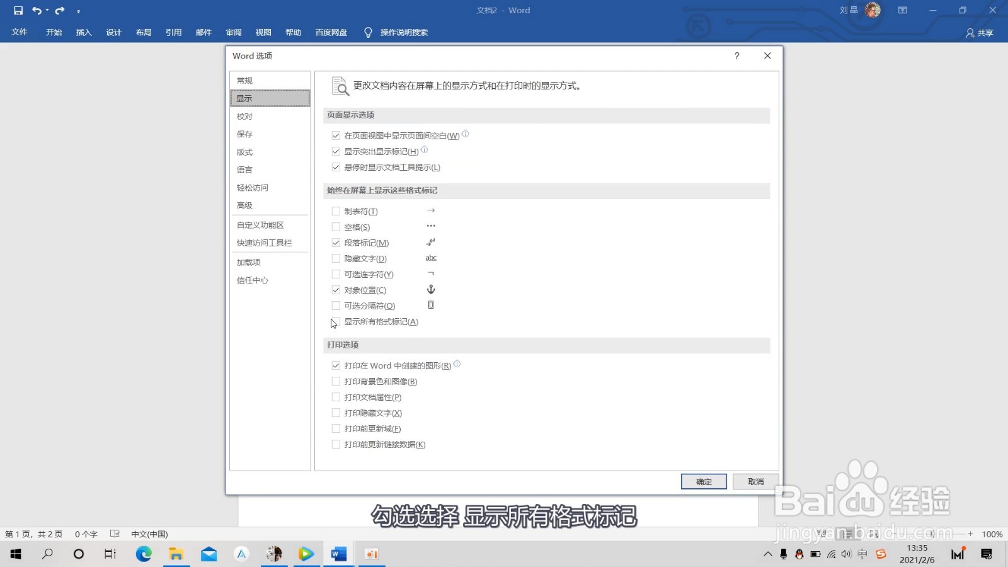Open the 设计 ribbon tab
Screen dimensions: 1008x567
click(113, 32)
